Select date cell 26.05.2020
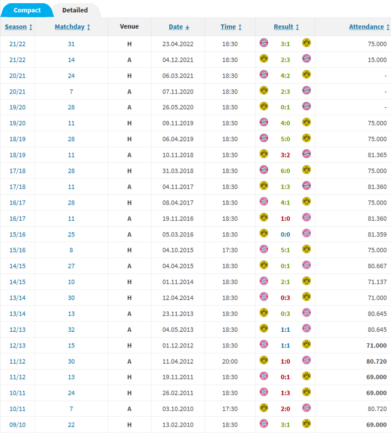Viewport: 391px width, 433px height. pyautogui.click(x=178, y=107)
